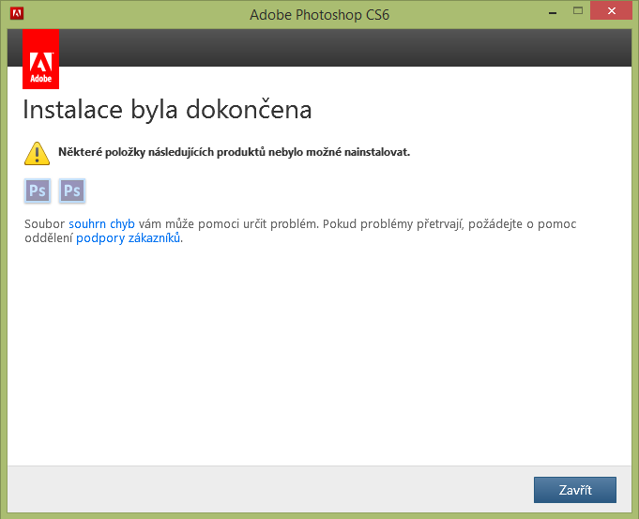Click the first Photoshop Ps product icon
Screen dimensions: 639x519
tap(38, 191)
